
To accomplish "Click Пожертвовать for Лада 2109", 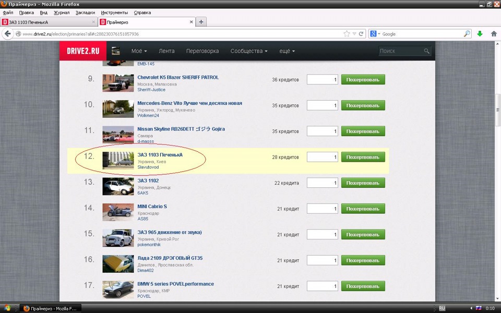I will (363, 260).
